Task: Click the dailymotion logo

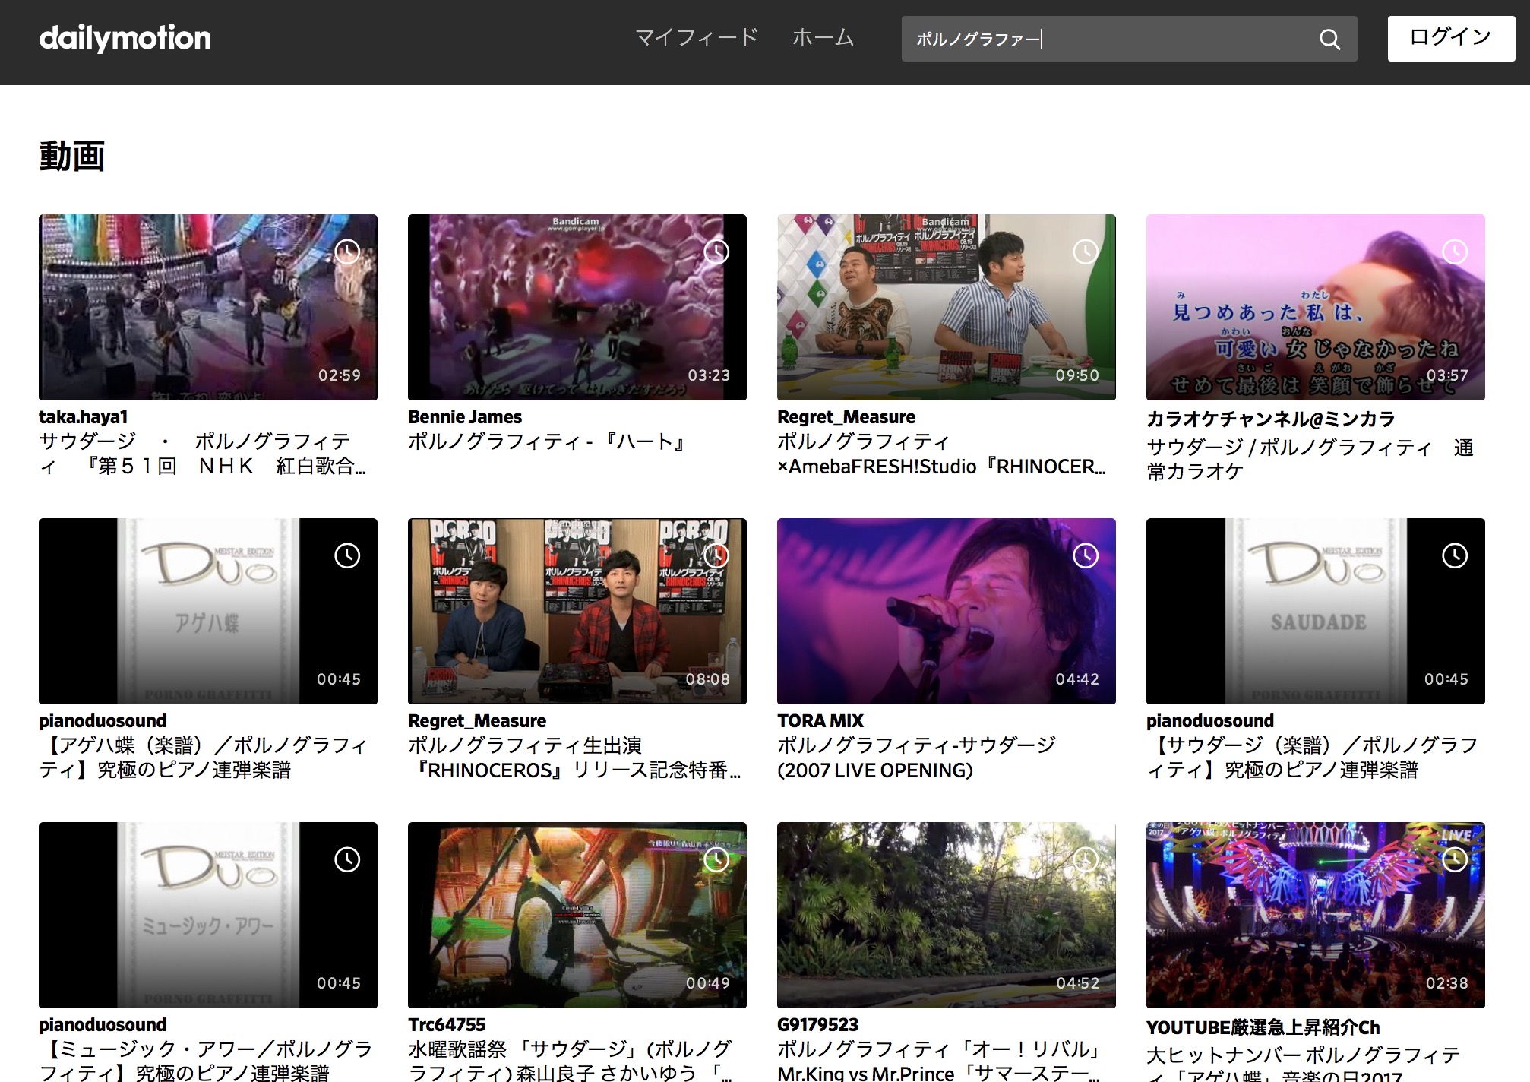Action: (125, 38)
